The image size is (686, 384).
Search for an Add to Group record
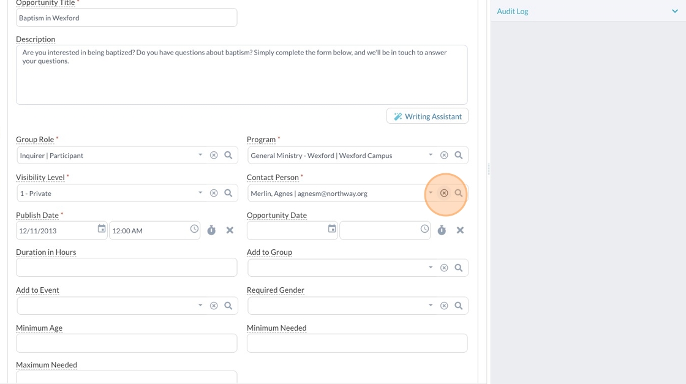coord(459,268)
